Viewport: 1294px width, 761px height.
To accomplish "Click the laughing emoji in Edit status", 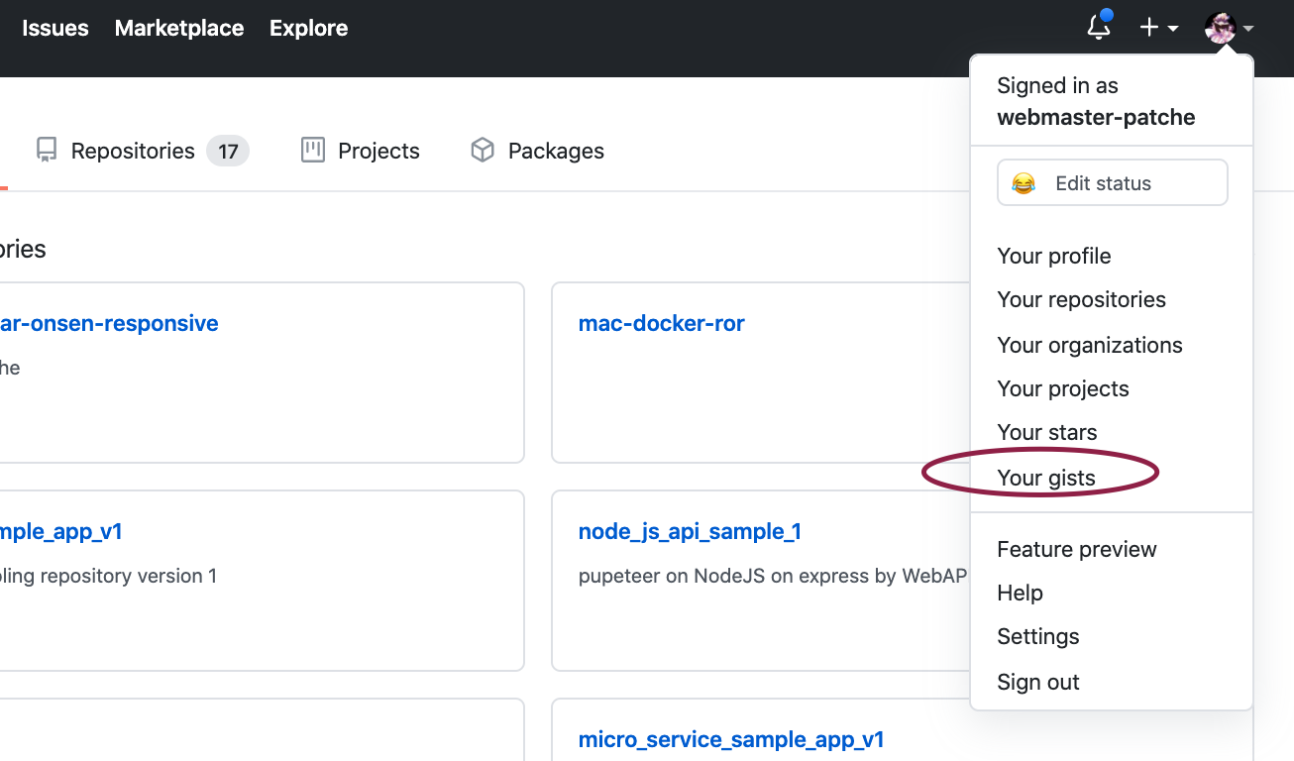I will [1024, 183].
